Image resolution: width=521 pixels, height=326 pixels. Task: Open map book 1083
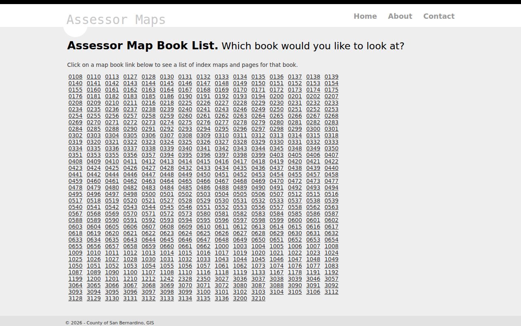coord(331,266)
